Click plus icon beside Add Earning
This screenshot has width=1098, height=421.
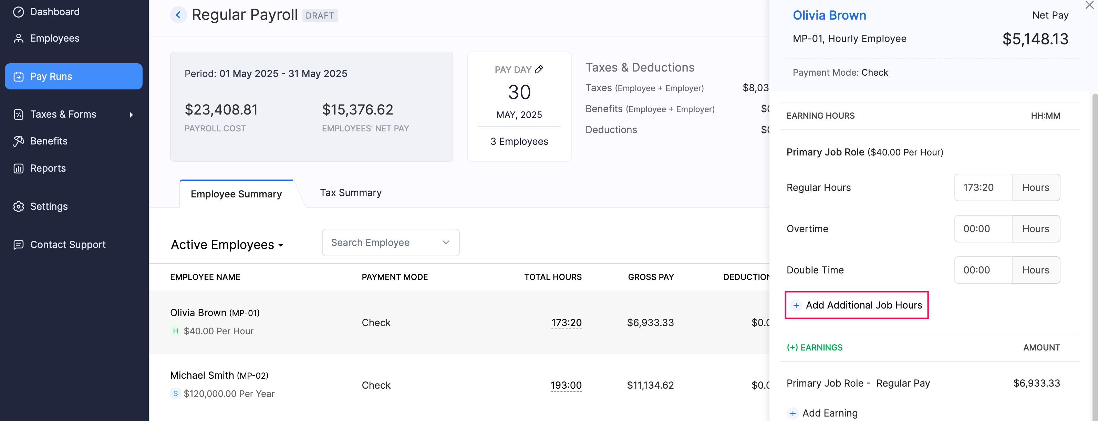point(793,413)
